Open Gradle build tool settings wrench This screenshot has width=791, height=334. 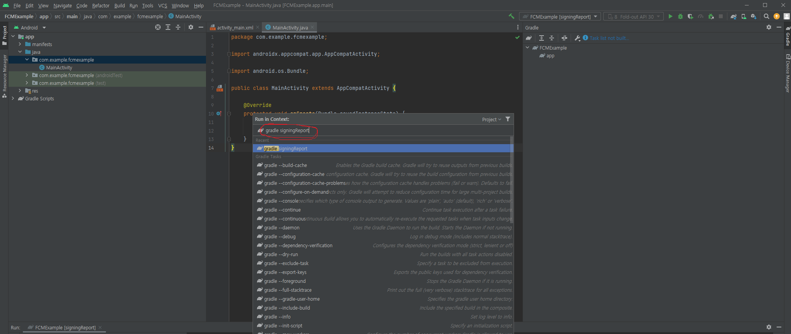tap(577, 38)
